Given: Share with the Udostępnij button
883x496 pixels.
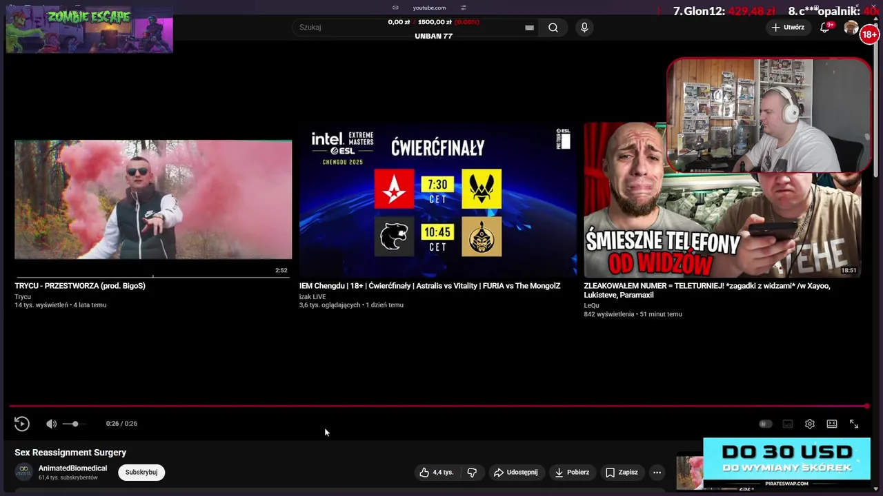Looking at the screenshot, I should coord(516,473).
